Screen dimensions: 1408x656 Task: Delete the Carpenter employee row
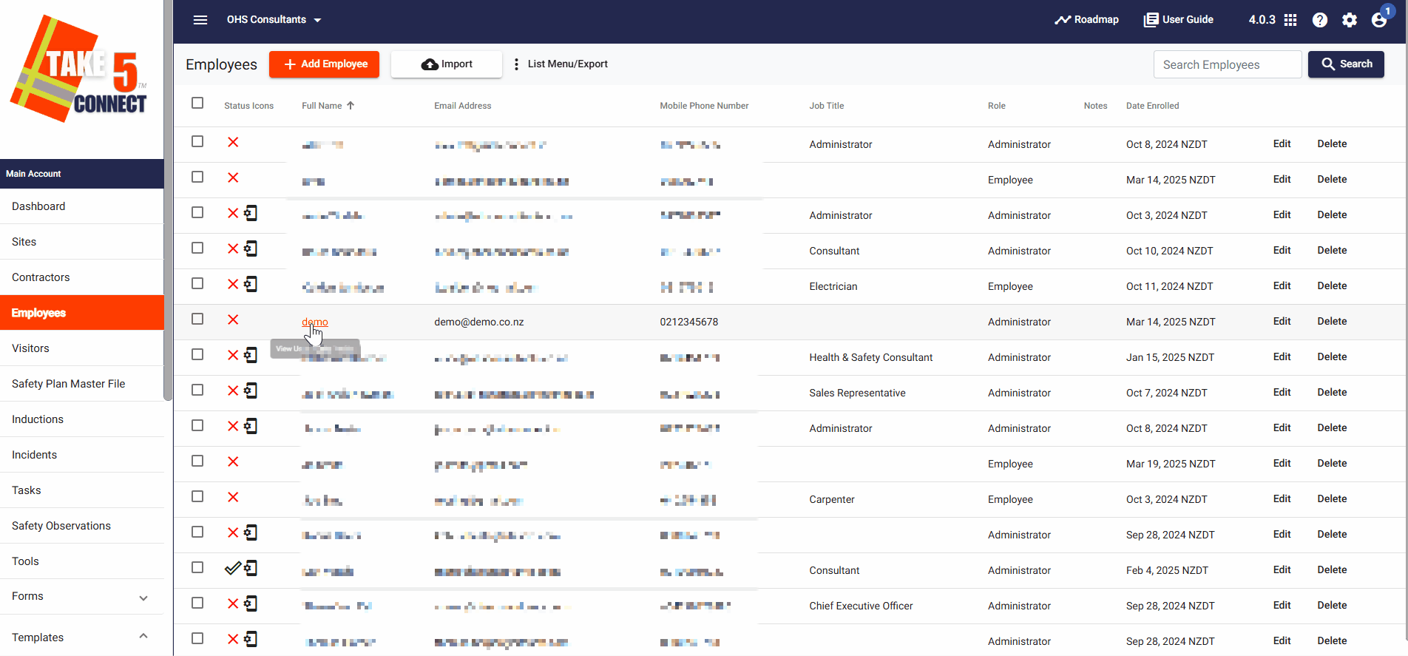(x=1332, y=498)
